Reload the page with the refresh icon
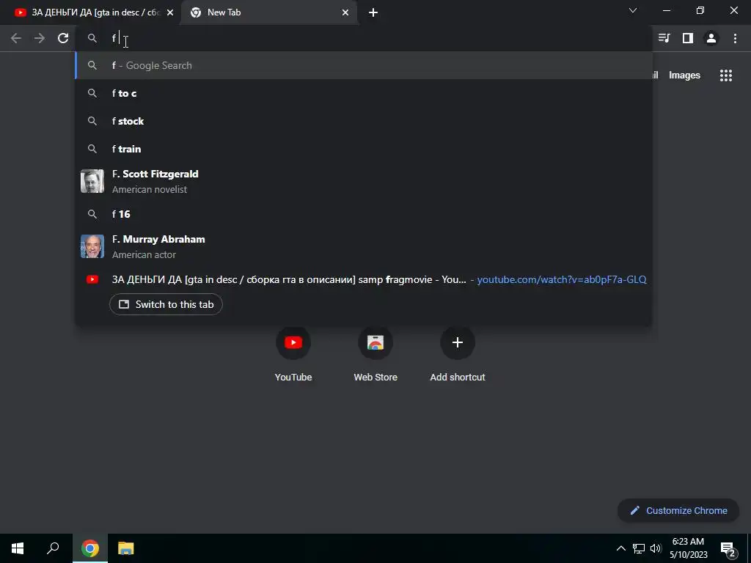 point(63,38)
